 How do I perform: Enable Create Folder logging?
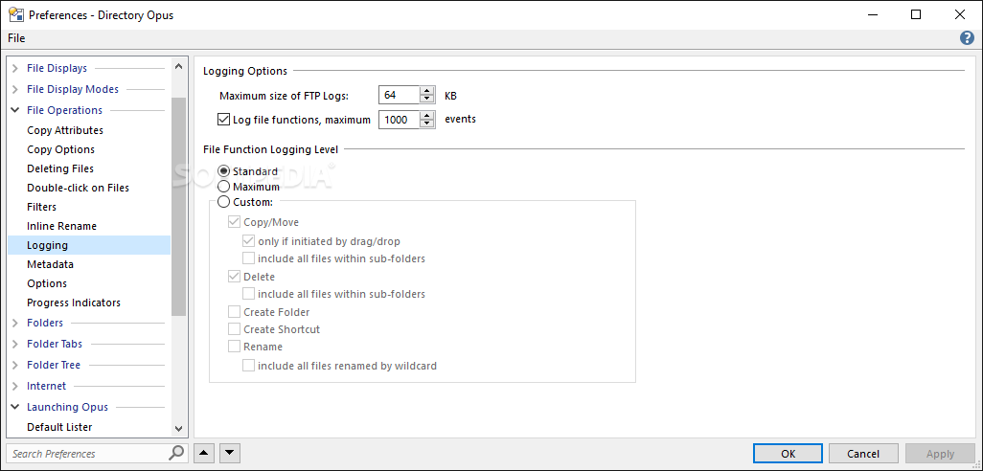[x=235, y=312]
